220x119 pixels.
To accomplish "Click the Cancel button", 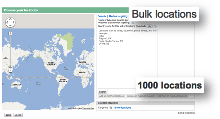I will click(x=18, y=115).
